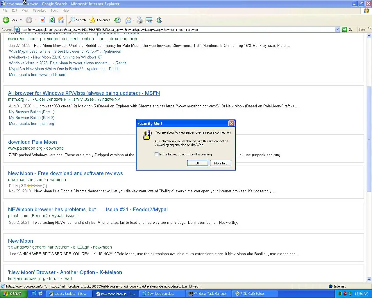
Task: Click the red security shield tray icon
Action: (x=345, y=294)
